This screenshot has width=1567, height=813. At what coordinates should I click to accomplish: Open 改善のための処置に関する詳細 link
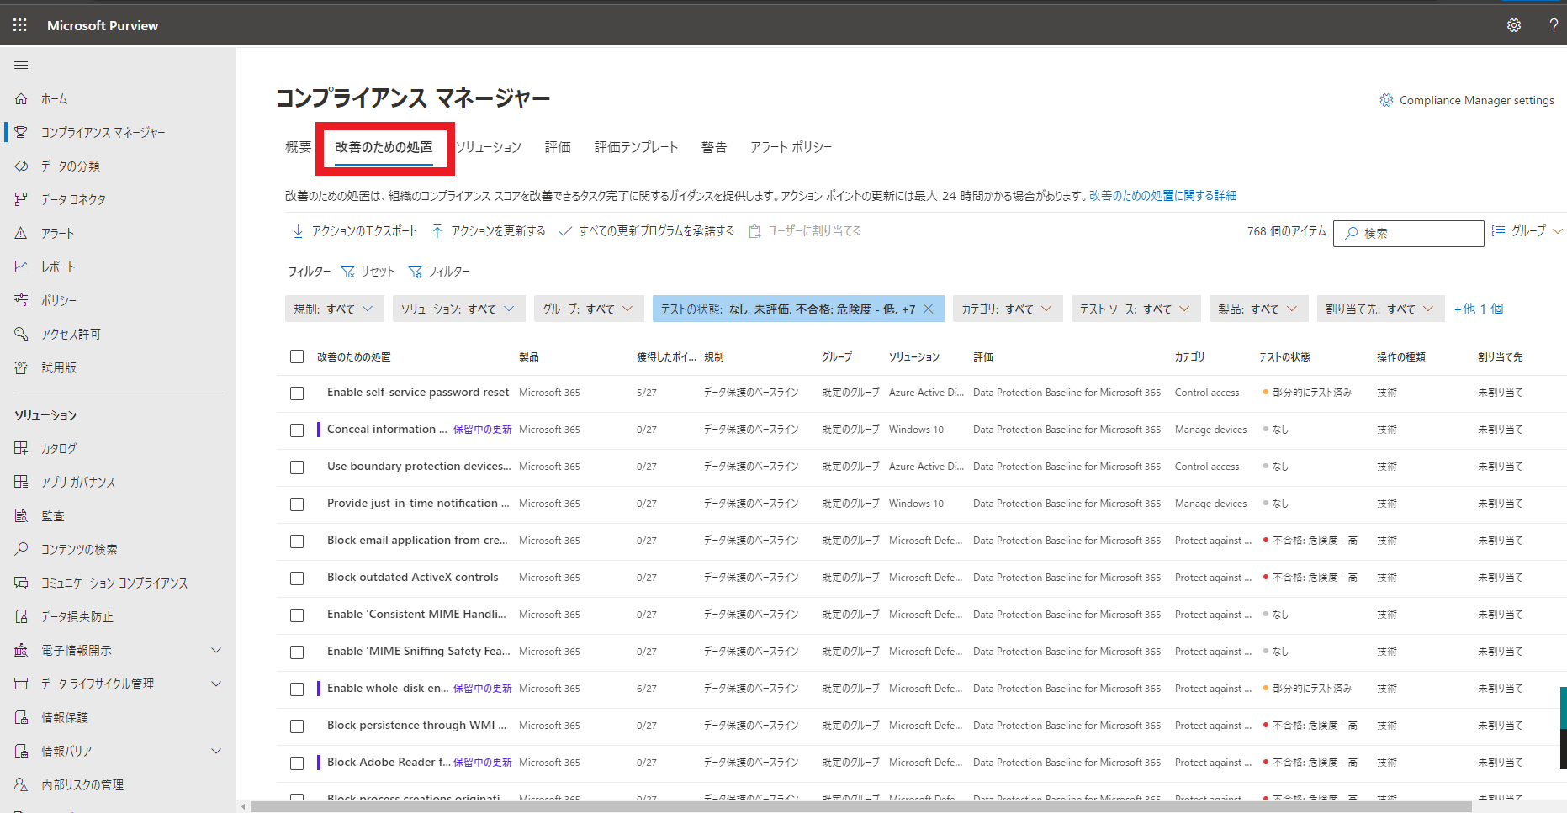click(x=1162, y=195)
